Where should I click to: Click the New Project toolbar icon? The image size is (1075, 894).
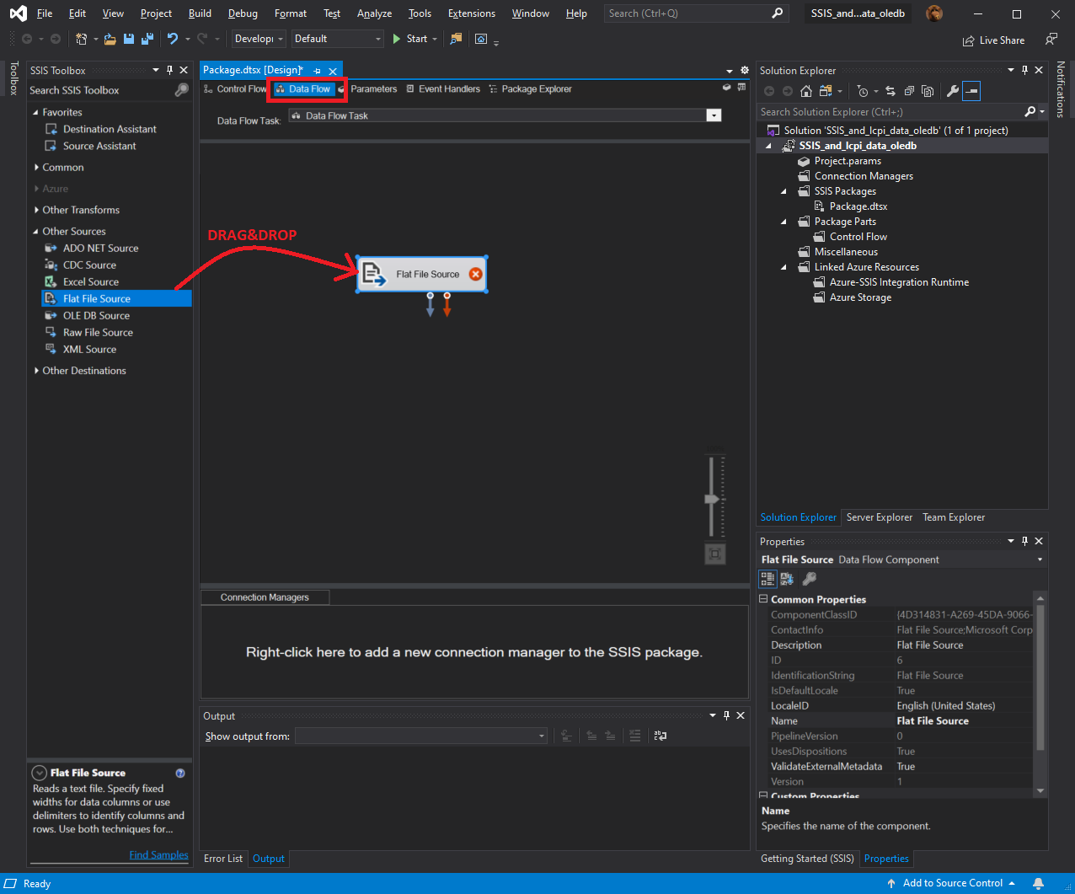82,39
